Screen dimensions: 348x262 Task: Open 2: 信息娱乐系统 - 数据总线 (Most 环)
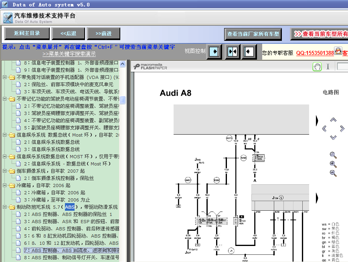[x=67, y=164]
